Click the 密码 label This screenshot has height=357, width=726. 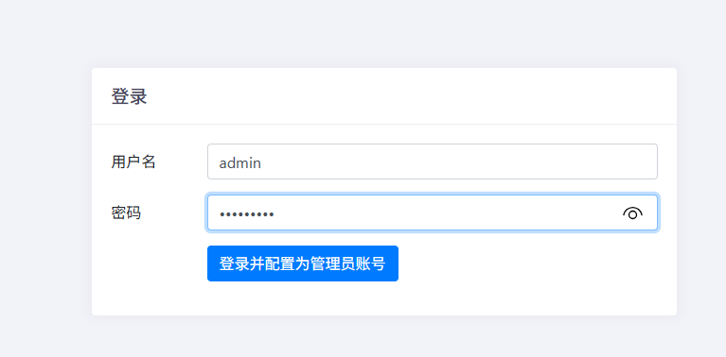pyautogui.click(x=126, y=212)
